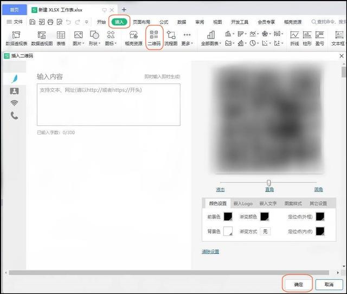Click the 清除设置 clear settings link

[x=210, y=252]
